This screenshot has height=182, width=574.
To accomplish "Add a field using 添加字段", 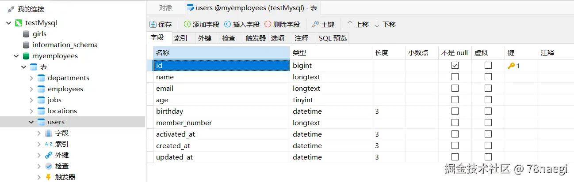I will (202, 24).
